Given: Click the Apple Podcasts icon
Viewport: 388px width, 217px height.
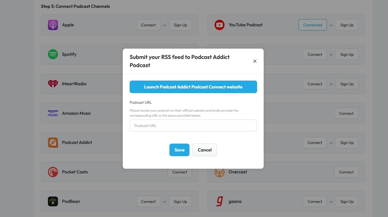Looking at the screenshot, I should [53, 25].
